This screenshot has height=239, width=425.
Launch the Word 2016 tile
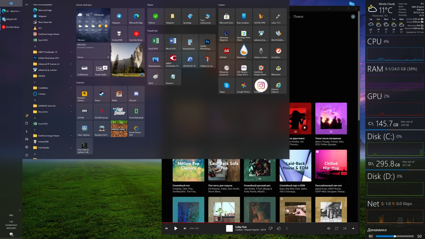click(173, 42)
